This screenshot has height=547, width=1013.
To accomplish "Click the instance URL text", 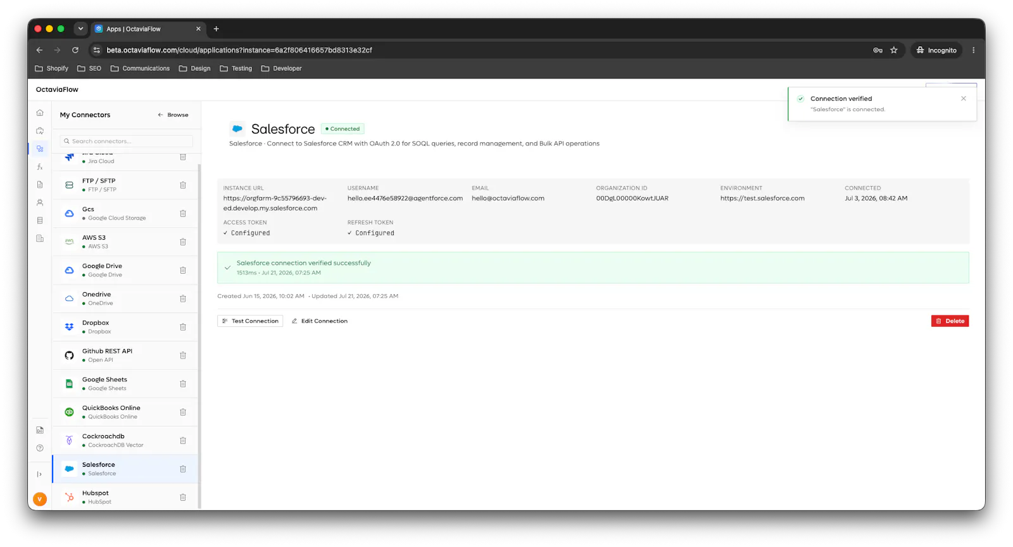I will coord(275,203).
